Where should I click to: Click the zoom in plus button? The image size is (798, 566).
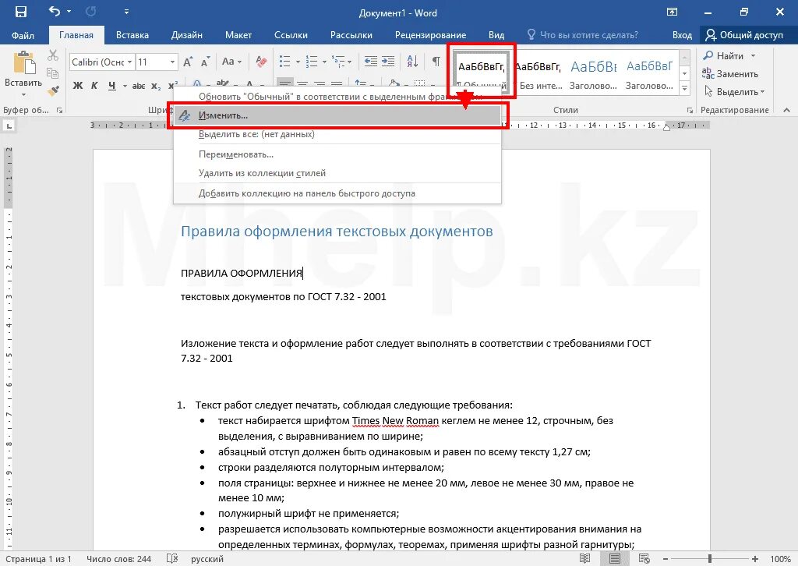point(754,559)
